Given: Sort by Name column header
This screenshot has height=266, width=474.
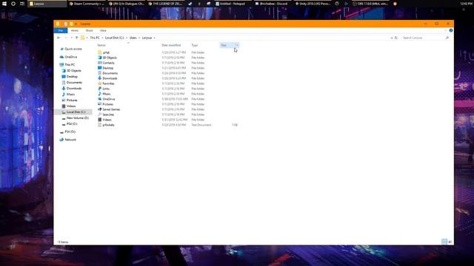Looking at the screenshot, I should (101, 45).
